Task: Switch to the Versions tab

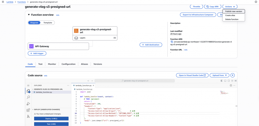Action: (98, 64)
